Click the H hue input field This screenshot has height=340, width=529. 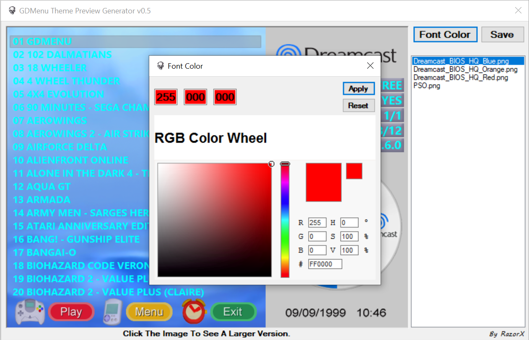click(349, 223)
